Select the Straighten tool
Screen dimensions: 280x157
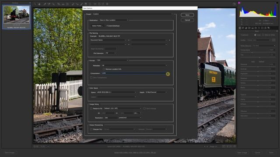coord(63,4)
